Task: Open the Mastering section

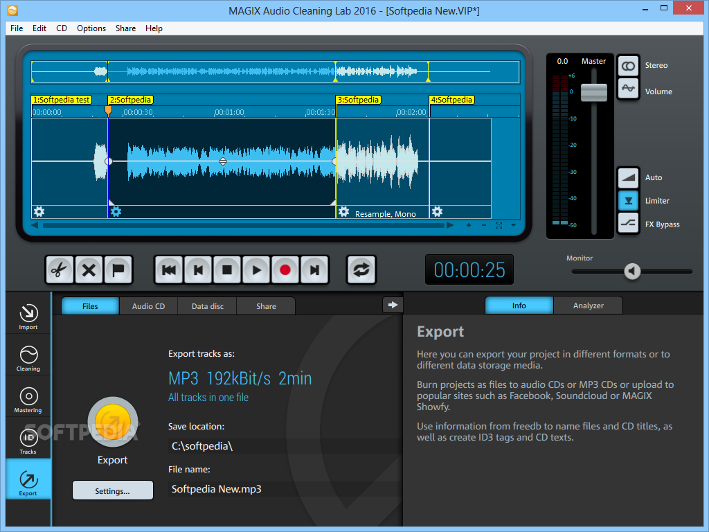Action: pos(28,400)
